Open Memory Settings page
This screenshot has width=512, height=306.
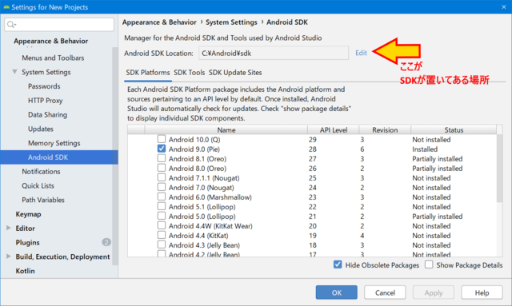click(x=54, y=143)
